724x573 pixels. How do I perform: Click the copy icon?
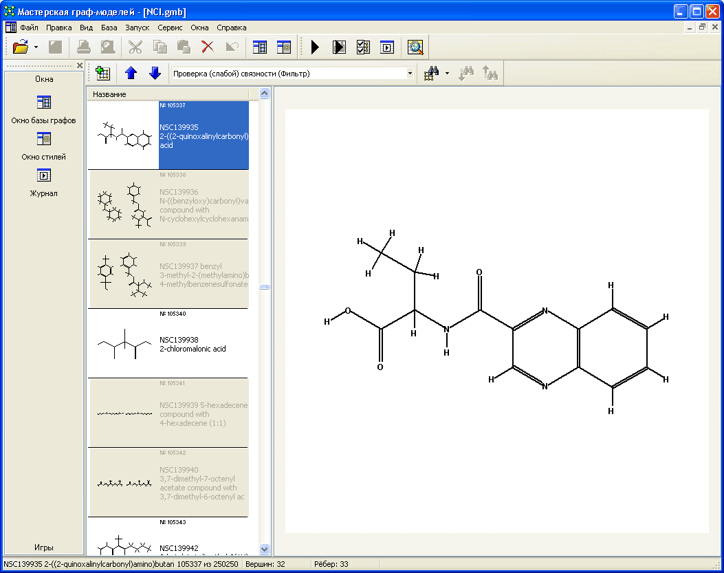click(160, 47)
